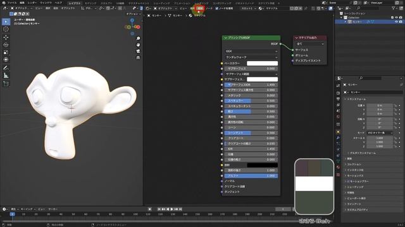Click the スペキュラー value slider
Screen dimensions: 405x227
251,101
